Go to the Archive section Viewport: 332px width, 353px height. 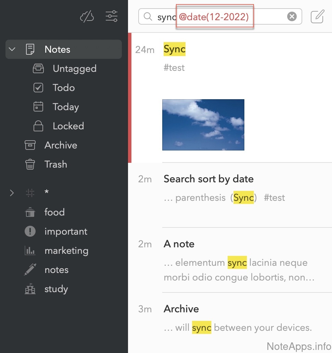point(61,145)
